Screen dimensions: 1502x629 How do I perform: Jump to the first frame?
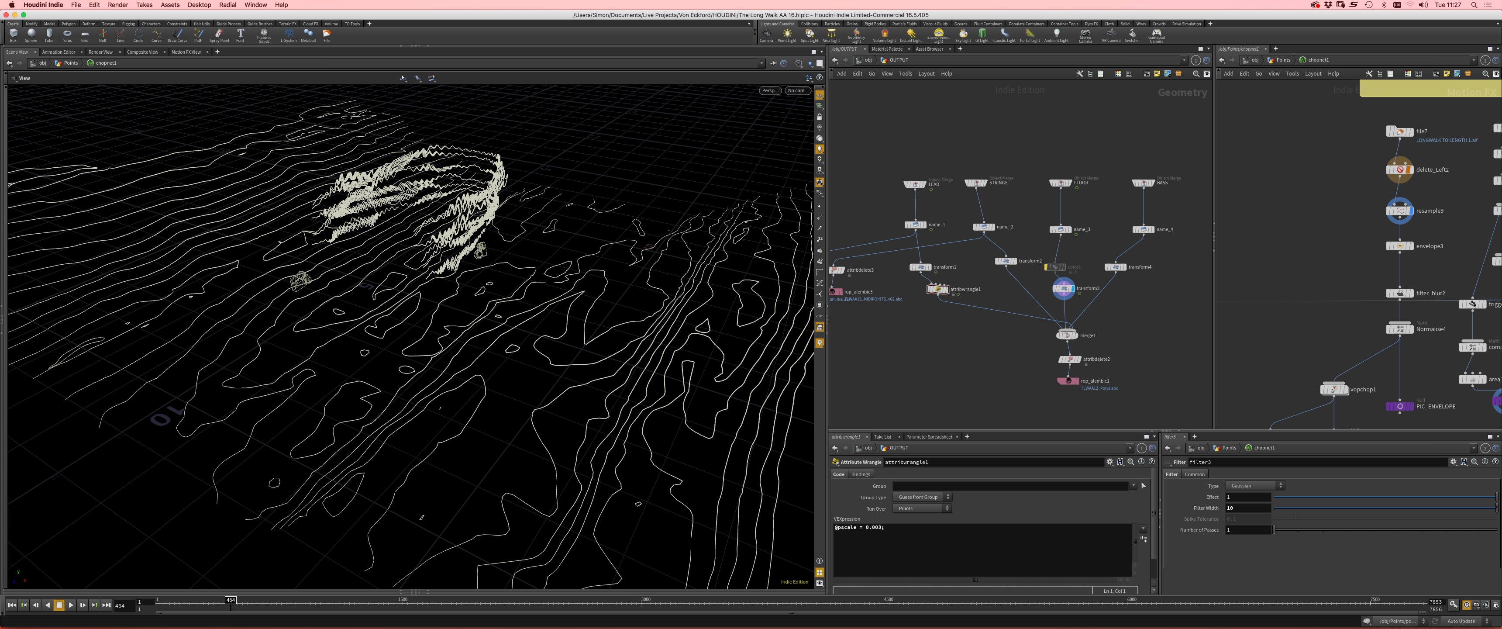tap(12, 605)
